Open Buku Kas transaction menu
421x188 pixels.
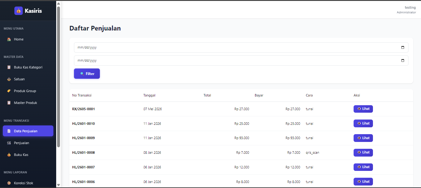point(28,155)
